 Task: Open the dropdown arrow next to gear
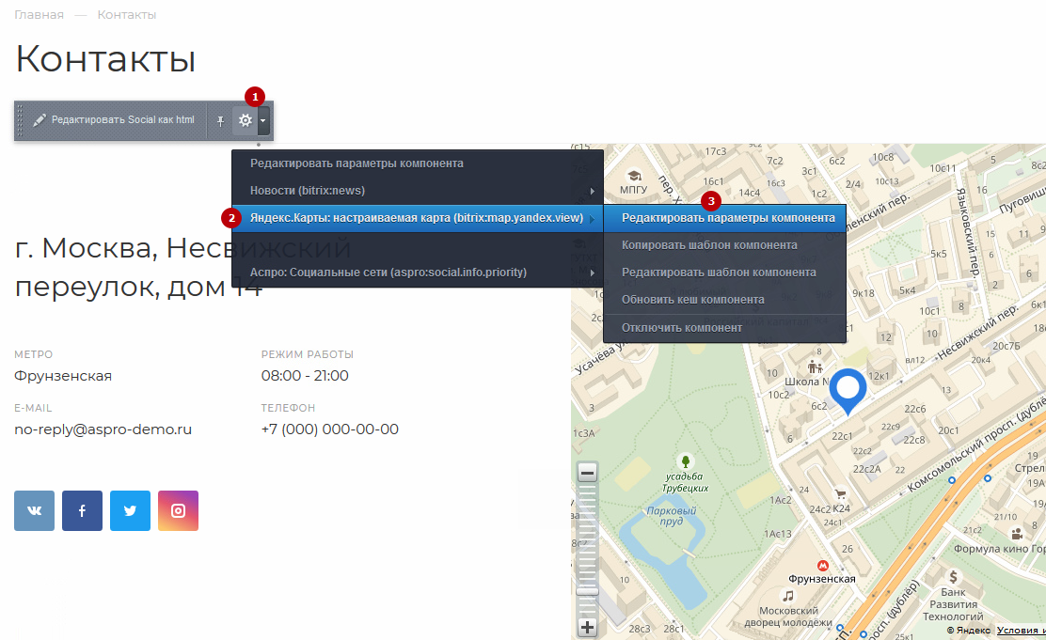(262, 120)
